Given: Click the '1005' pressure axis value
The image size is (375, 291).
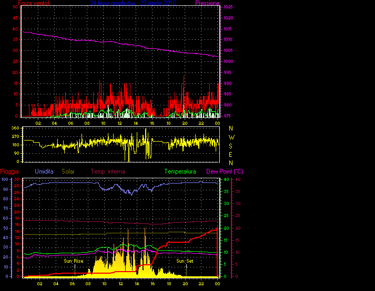Looking at the screenshot, I should point(228,50).
